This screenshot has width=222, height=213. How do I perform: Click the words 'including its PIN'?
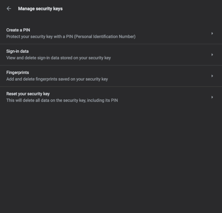(102, 101)
